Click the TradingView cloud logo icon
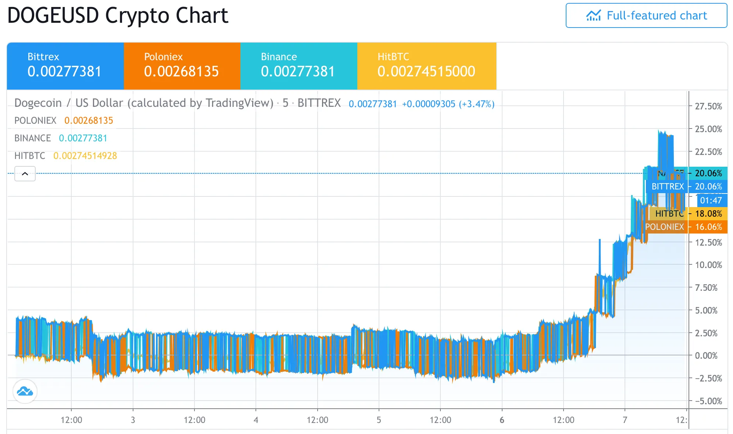 coord(24,391)
